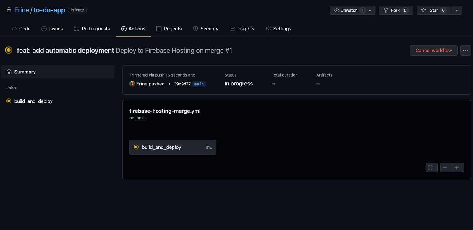Open the star lists dropdown arrow
The height and width of the screenshot is (230, 473).
(456, 10)
